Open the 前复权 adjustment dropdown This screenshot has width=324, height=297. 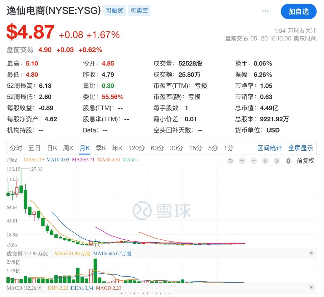click(305, 161)
